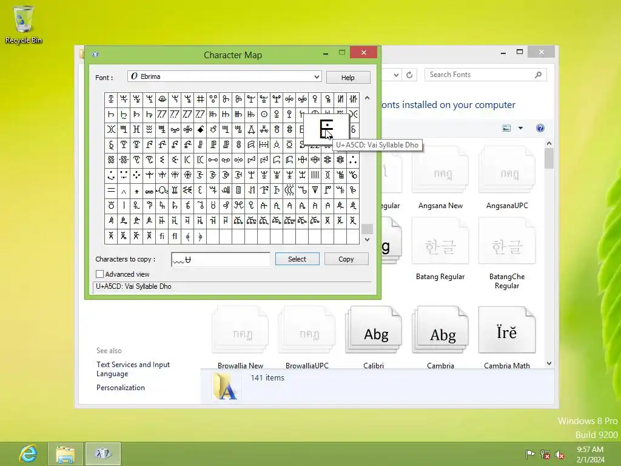Click the Character Map scroll down arrow
Image resolution: width=621 pixels, height=466 pixels.
pyautogui.click(x=367, y=239)
